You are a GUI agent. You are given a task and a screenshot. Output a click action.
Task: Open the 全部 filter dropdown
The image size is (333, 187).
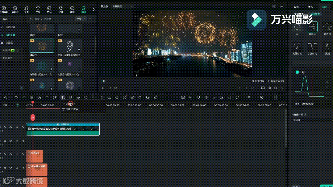pos(81,19)
